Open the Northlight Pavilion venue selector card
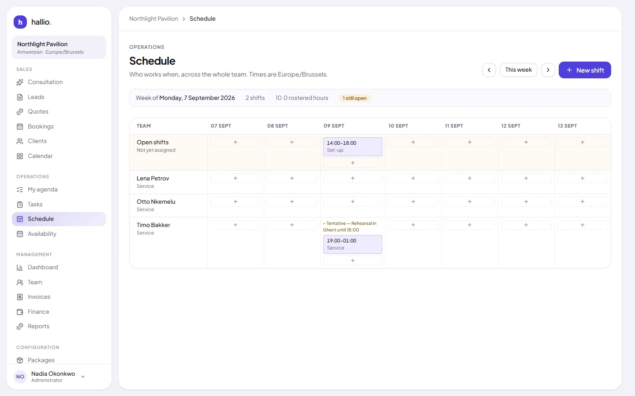Screen dimensions: 635x396 (x=59, y=48)
